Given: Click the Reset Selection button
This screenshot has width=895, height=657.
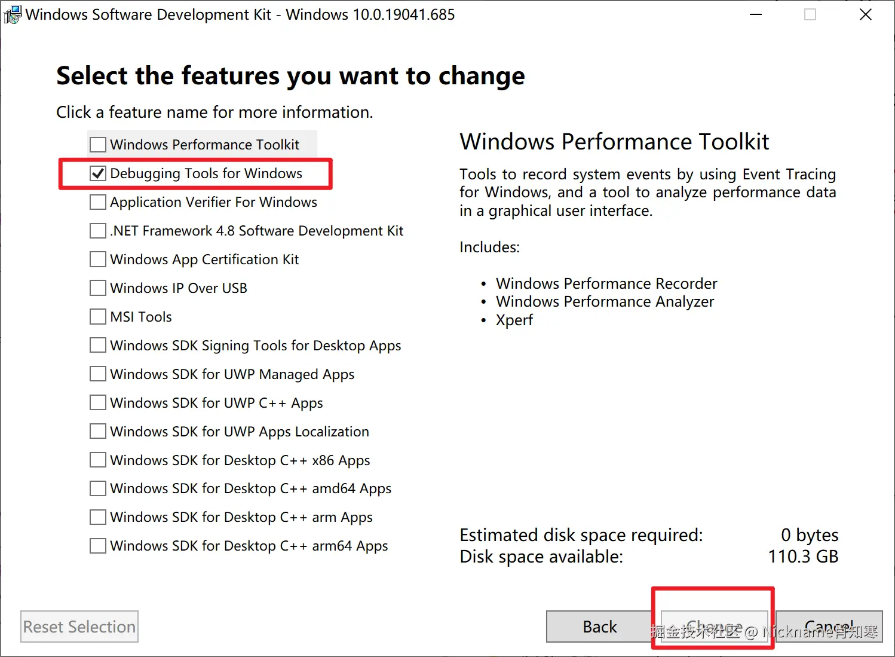Looking at the screenshot, I should pyautogui.click(x=79, y=627).
